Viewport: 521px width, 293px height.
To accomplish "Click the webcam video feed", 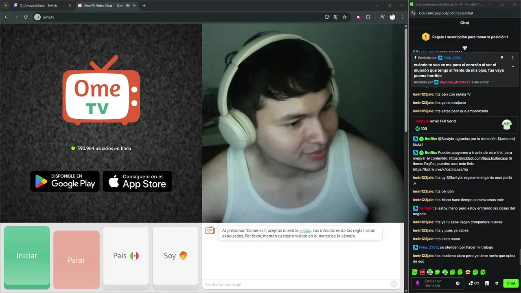I will pyautogui.click(x=303, y=123).
